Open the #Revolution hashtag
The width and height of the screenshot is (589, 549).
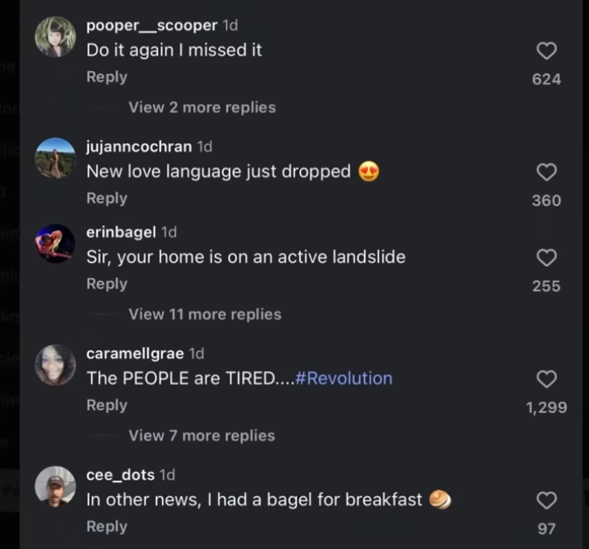pos(343,379)
